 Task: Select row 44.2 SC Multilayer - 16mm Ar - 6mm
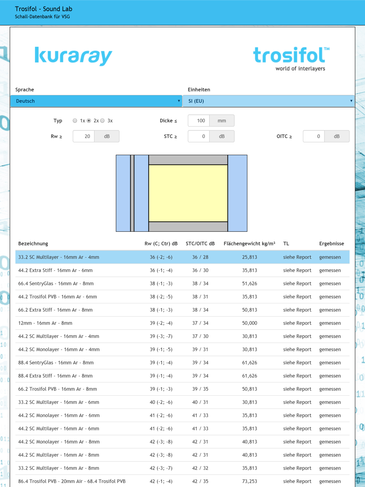coord(182,428)
